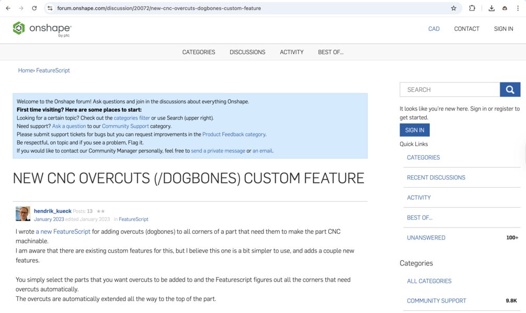Click the two-star rank beside author

tap(100, 211)
